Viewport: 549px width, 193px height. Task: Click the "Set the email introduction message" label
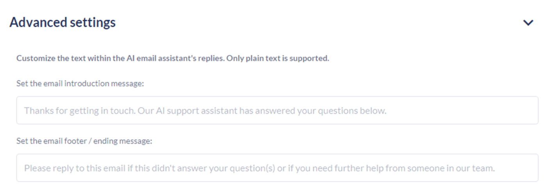80,83
